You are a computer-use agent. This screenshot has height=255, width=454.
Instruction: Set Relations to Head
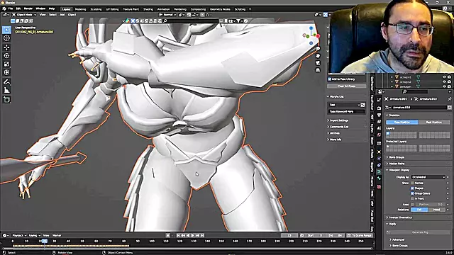click(x=436, y=210)
